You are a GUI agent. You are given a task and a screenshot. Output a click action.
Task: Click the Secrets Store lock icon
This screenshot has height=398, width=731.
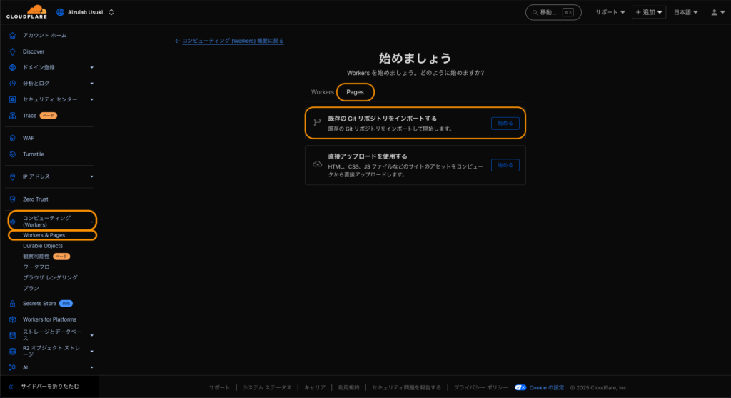tap(13, 304)
